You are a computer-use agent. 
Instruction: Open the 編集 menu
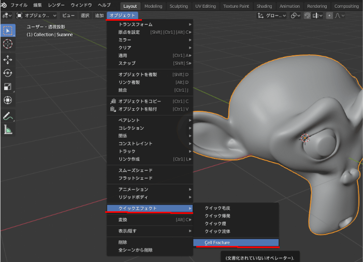tap(37, 5)
